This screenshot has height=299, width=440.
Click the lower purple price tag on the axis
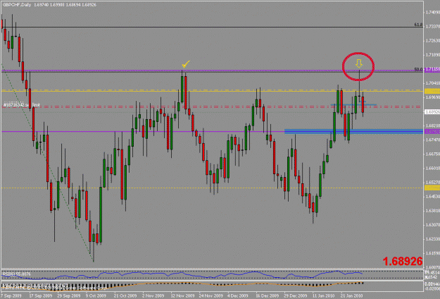coord(432,131)
